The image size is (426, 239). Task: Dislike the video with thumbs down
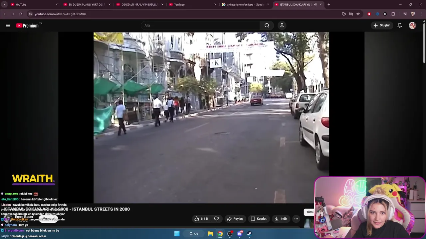coord(217,219)
